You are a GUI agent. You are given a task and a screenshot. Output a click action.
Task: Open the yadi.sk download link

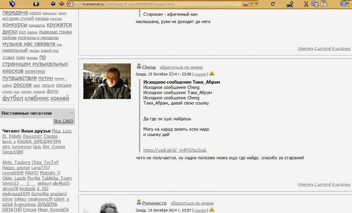click(x=175, y=150)
